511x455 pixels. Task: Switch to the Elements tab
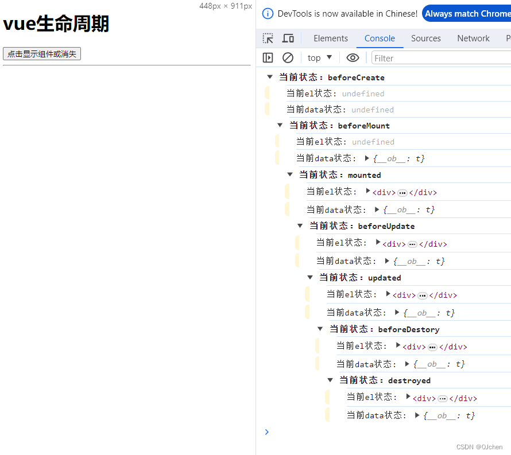click(x=331, y=38)
